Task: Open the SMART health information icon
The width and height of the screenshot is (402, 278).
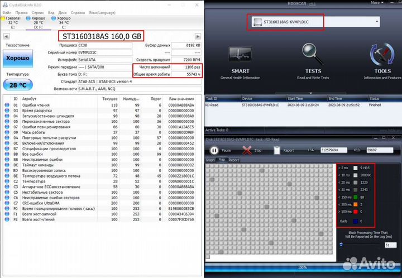Action: pyautogui.click(x=240, y=56)
